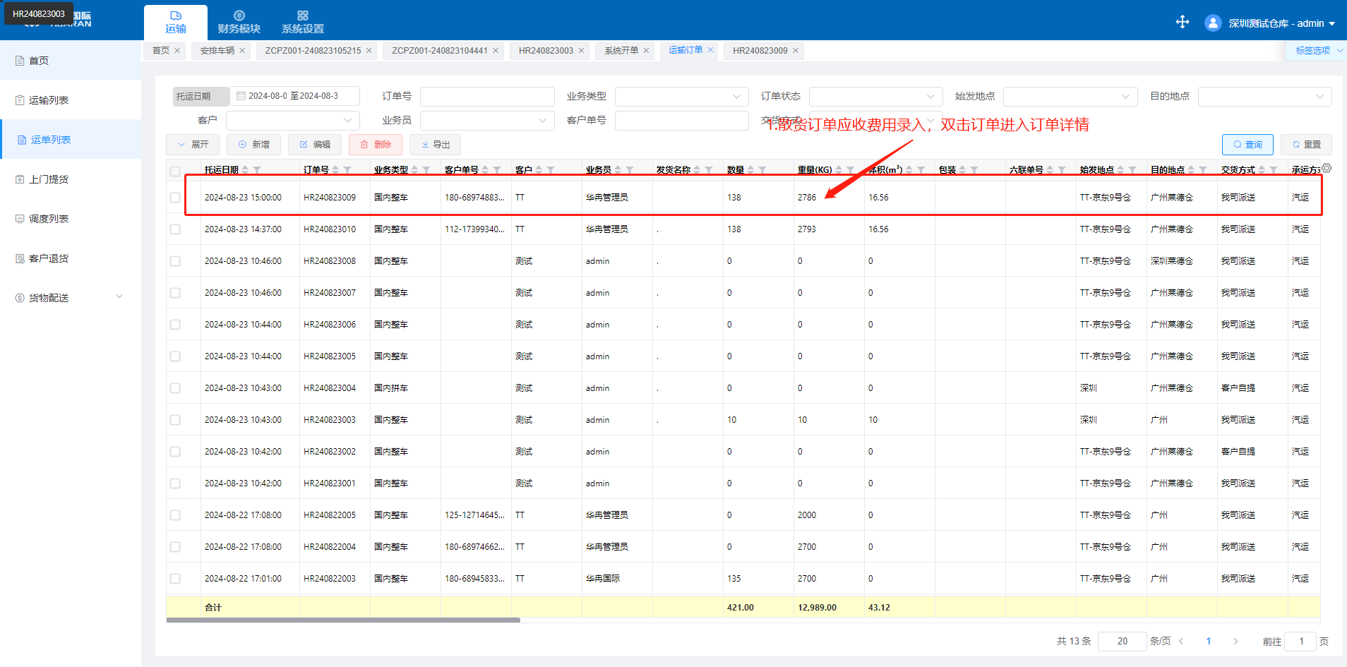Click the table column settings gear icon
Screen dimensions: 1347x667
point(1327,168)
